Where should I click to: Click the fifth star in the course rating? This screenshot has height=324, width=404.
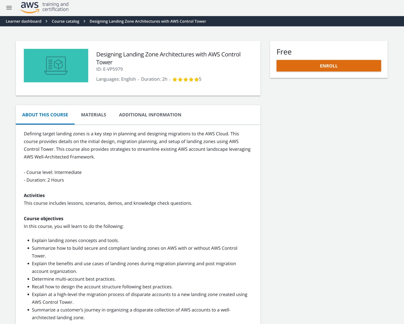coord(197,79)
